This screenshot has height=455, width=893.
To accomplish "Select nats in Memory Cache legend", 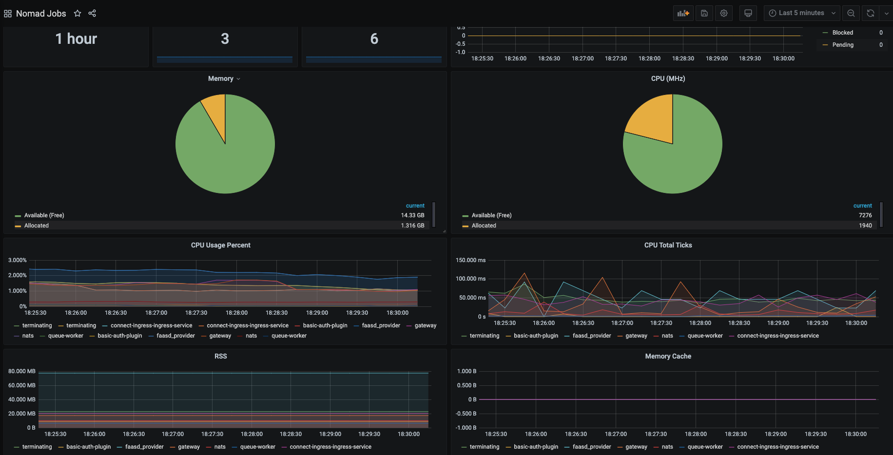I will (x=667, y=447).
